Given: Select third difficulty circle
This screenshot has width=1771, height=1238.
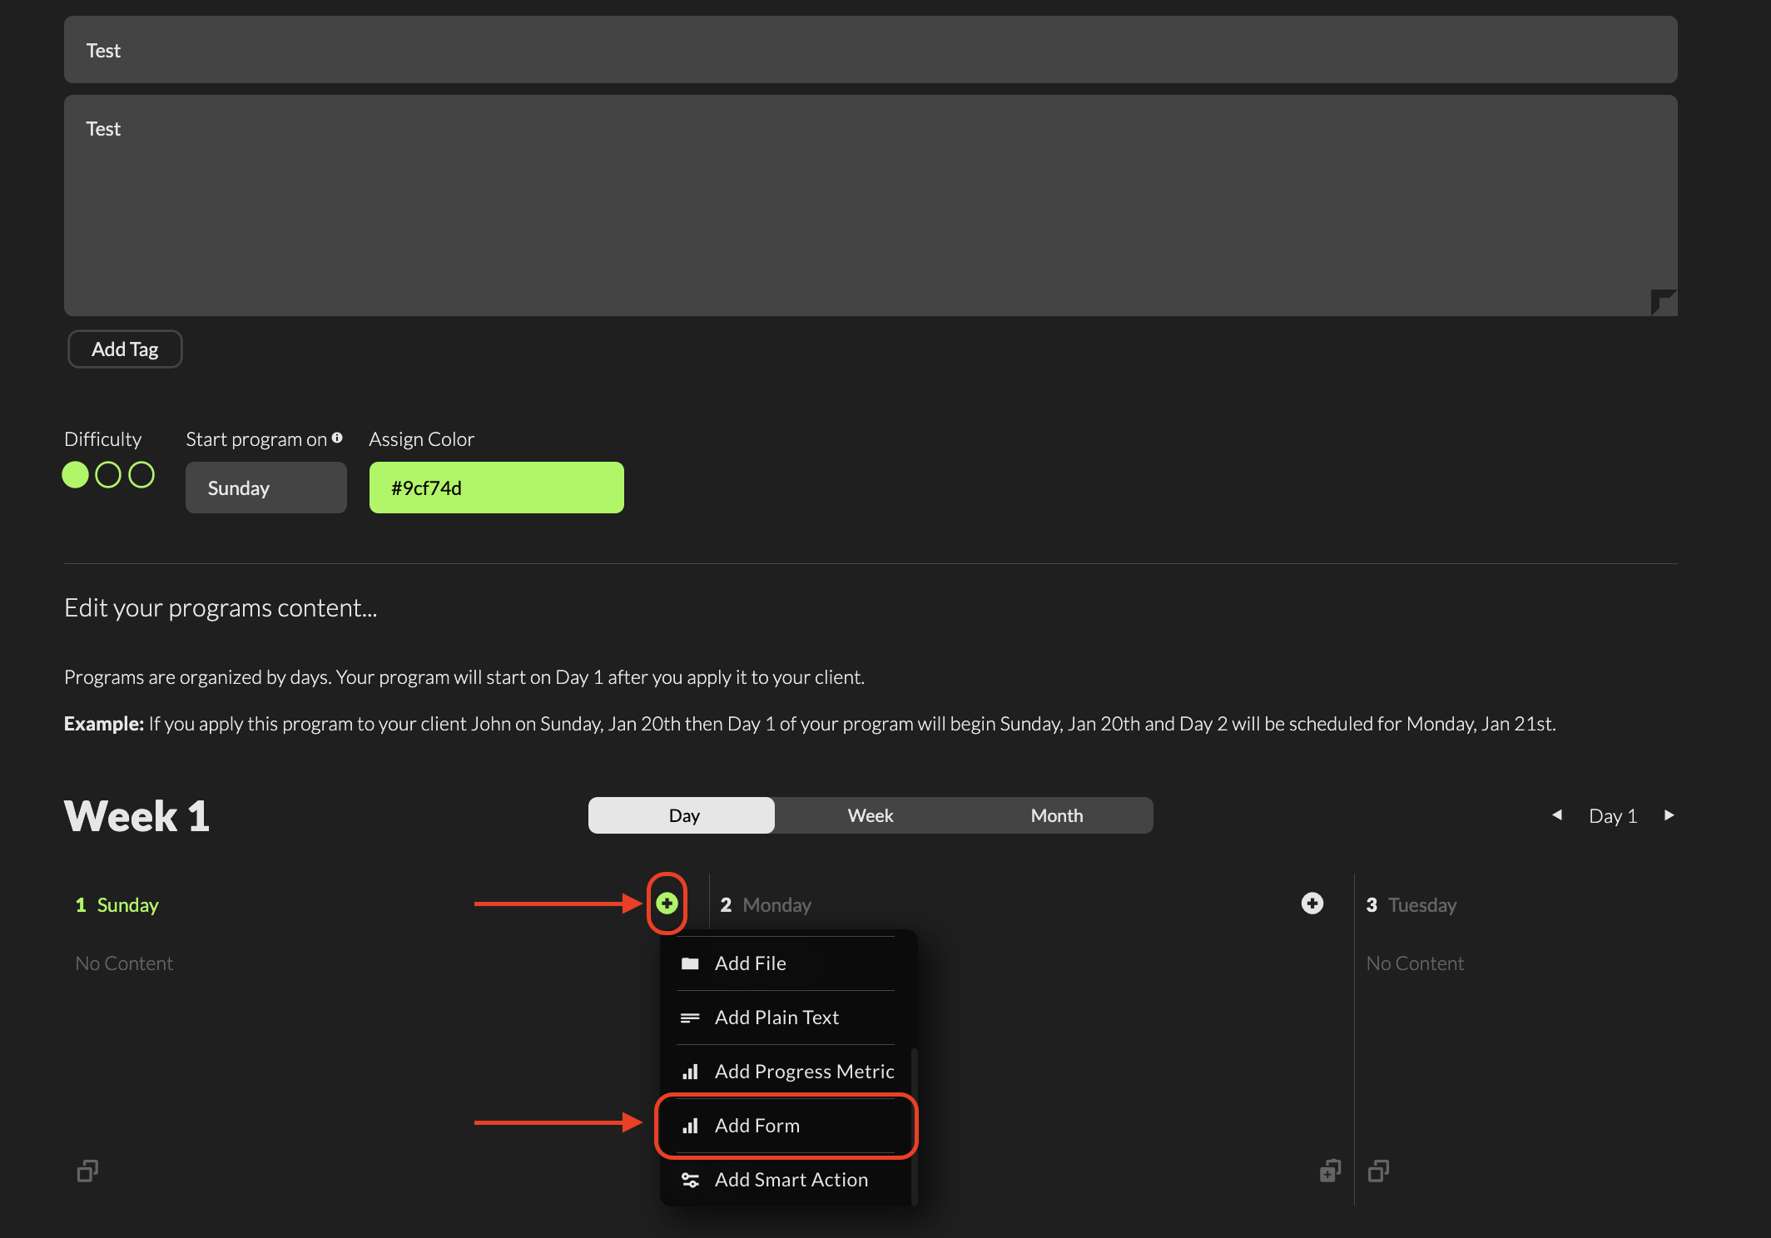Looking at the screenshot, I should coord(141,475).
